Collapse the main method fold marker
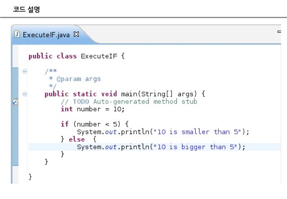The image size is (287, 199). tap(25, 94)
